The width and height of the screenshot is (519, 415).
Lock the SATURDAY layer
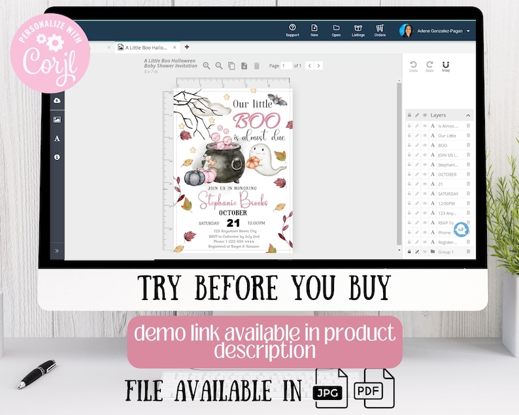click(x=409, y=193)
